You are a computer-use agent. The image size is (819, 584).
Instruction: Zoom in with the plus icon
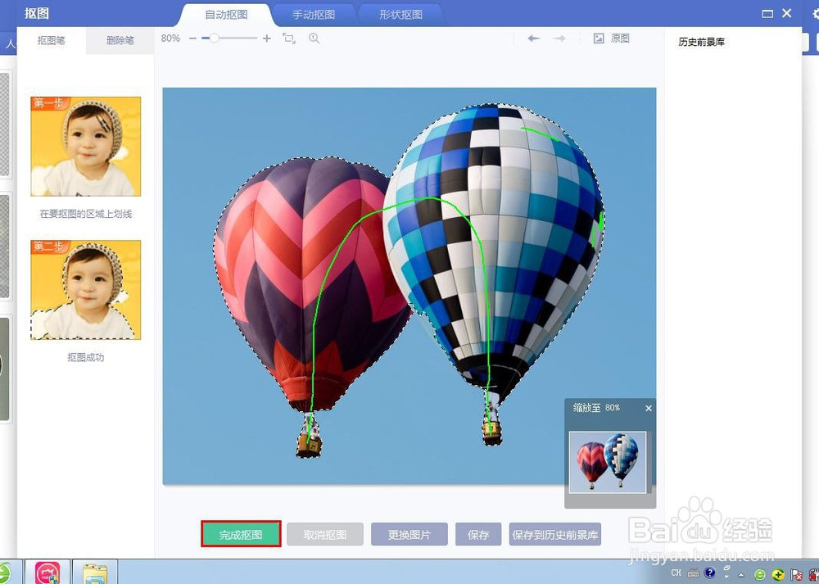[x=267, y=38]
